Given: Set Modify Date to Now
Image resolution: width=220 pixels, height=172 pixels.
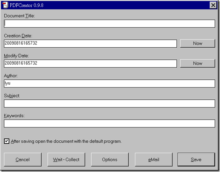Looking at the screenshot, I should (x=197, y=63).
